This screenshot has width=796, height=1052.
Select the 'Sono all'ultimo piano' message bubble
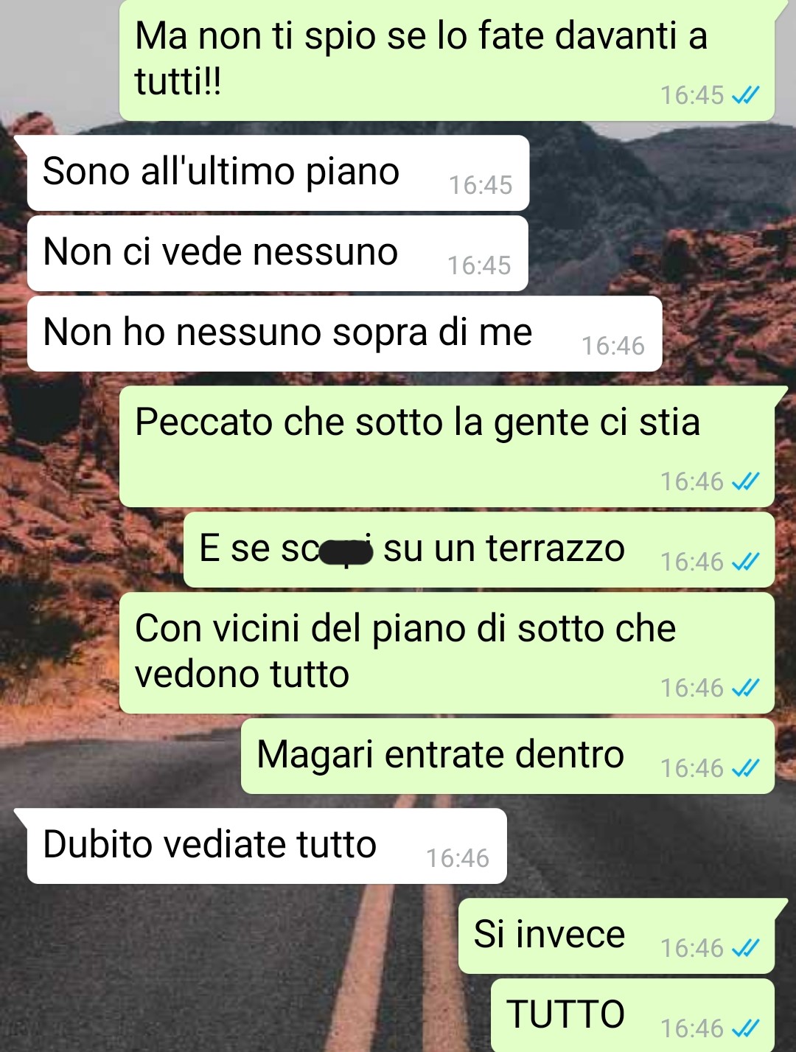[278, 173]
